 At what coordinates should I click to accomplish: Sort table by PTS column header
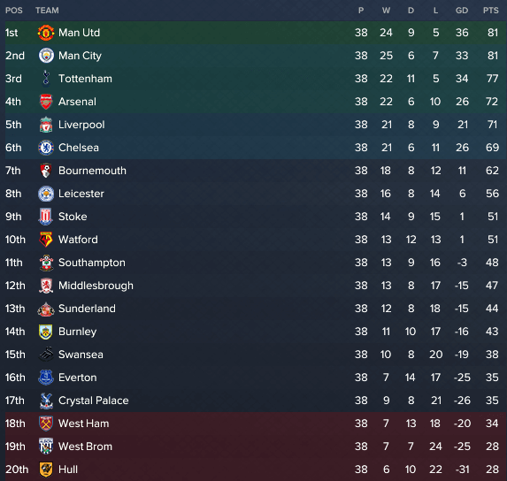coord(491,11)
